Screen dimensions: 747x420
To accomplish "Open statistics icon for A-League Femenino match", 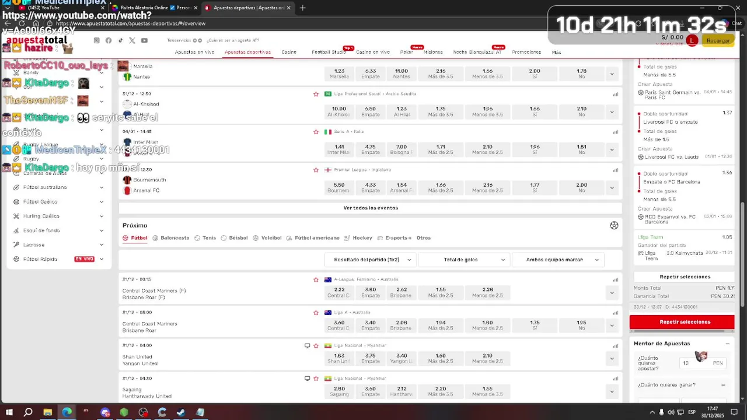I will pos(615,279).
